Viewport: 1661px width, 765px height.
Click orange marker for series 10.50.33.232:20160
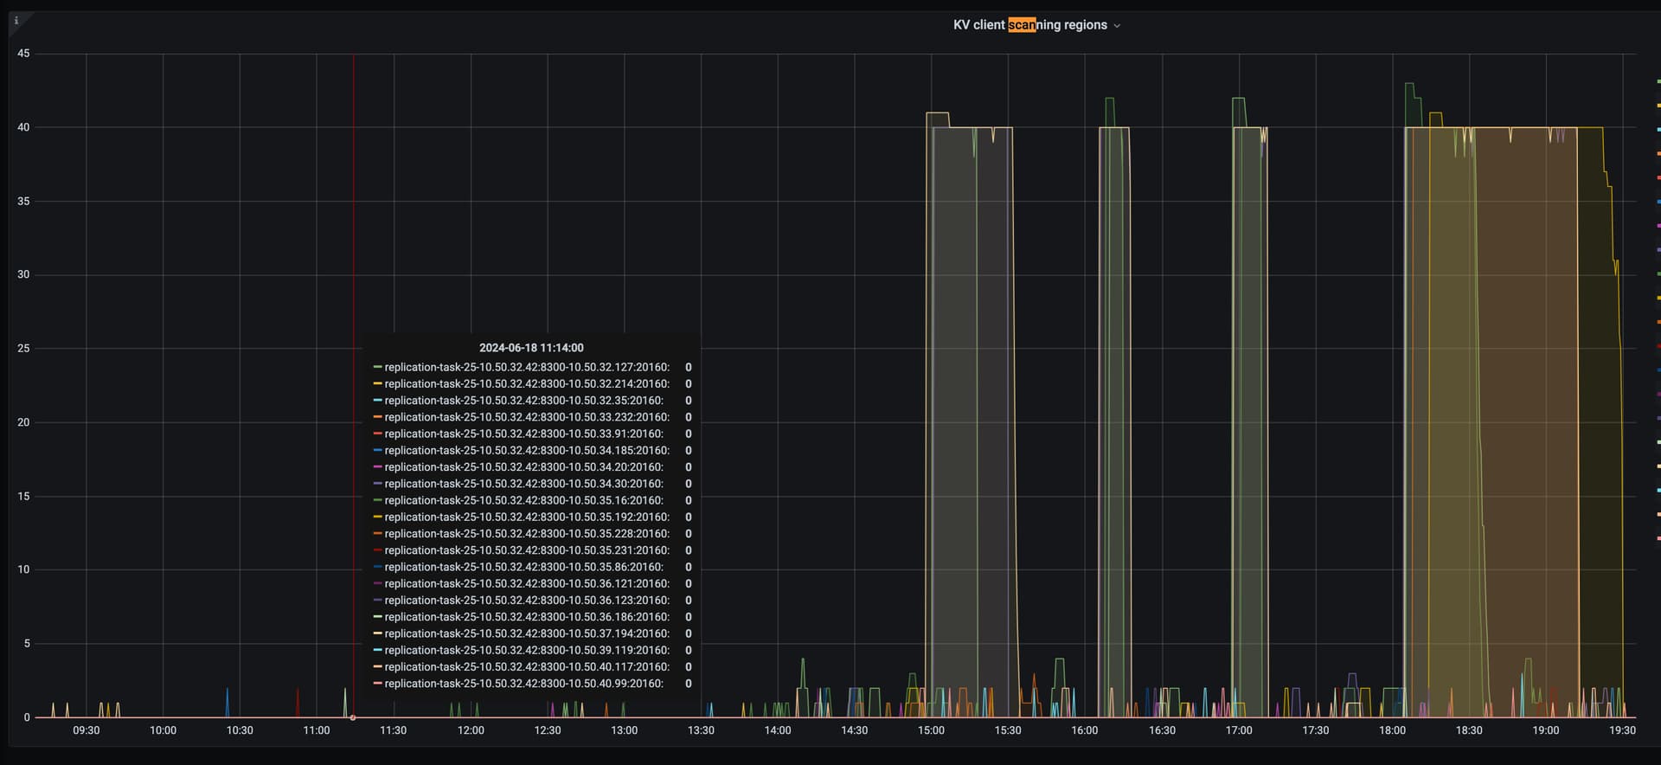[x=377, y=418]
